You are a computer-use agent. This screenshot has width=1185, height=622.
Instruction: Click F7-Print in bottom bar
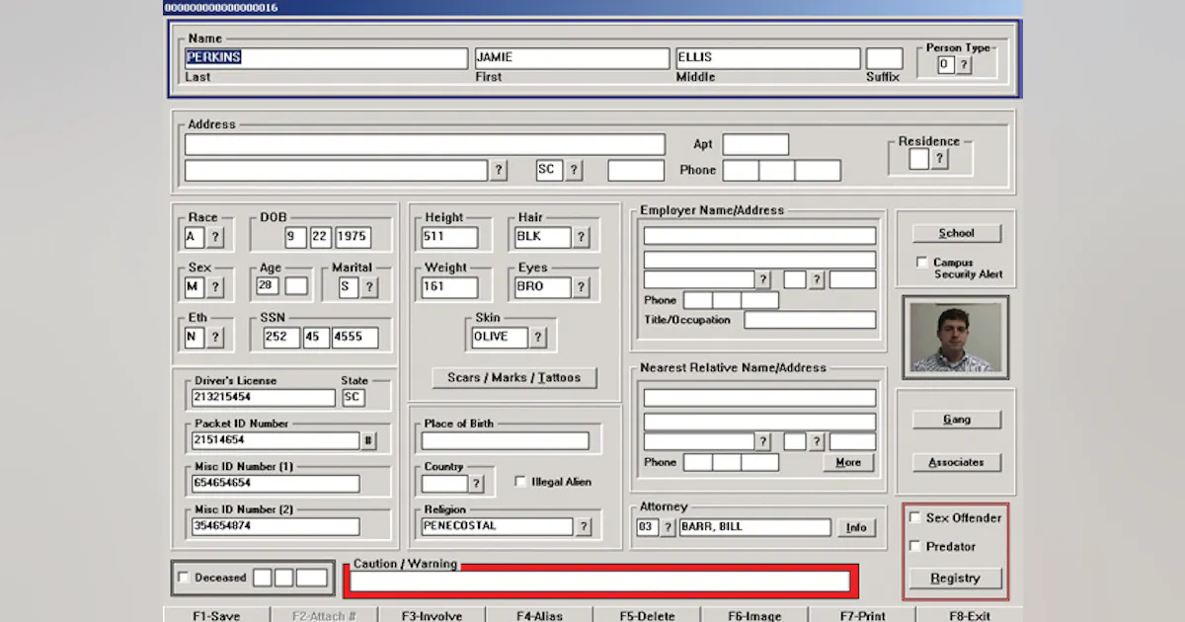pyautogui.click(x=862, y=615)
